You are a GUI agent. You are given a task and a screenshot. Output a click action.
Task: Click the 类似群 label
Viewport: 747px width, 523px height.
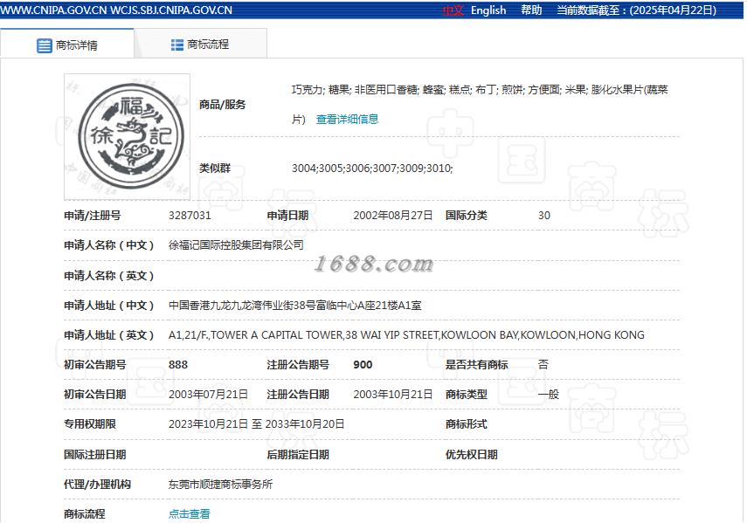click(215, 168)
